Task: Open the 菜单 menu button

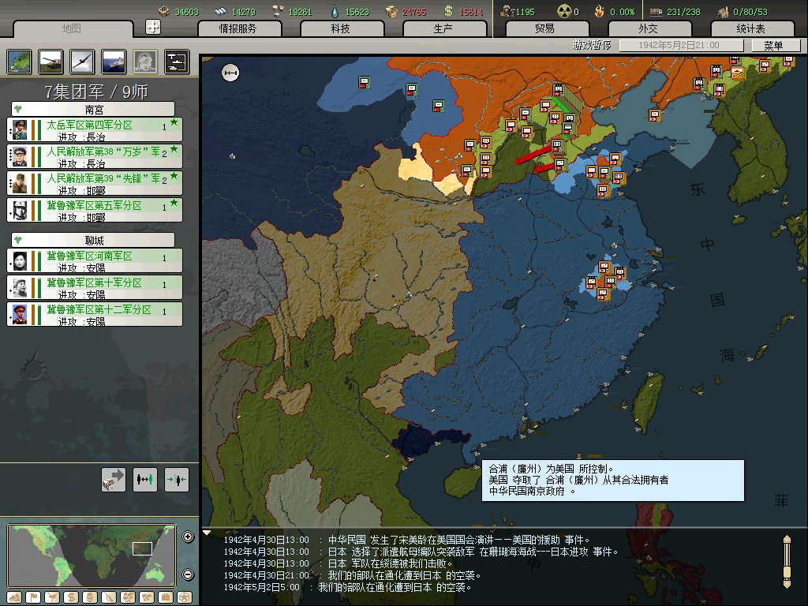Action: tap(775, 46)
